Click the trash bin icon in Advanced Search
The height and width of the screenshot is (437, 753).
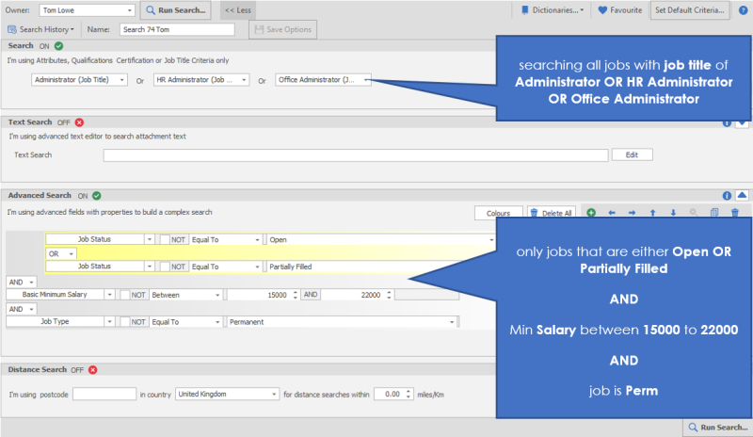pyautogui.click(x=735, y=213)
